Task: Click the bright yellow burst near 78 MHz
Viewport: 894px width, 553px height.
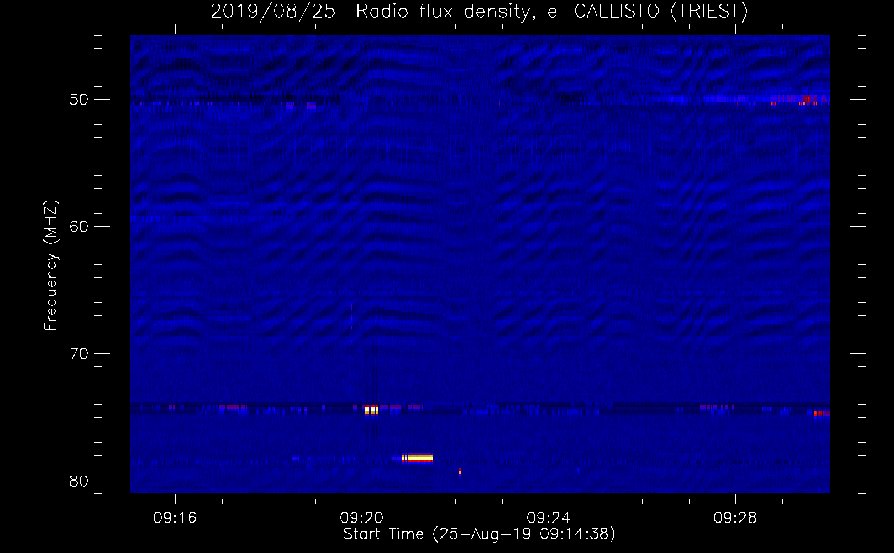Action: [417, 457]
